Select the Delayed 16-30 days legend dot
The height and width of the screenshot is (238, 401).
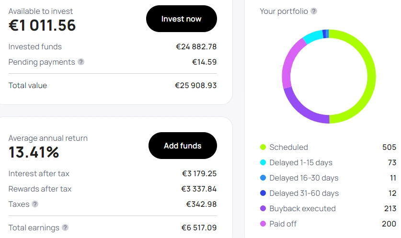pos(263,178)
